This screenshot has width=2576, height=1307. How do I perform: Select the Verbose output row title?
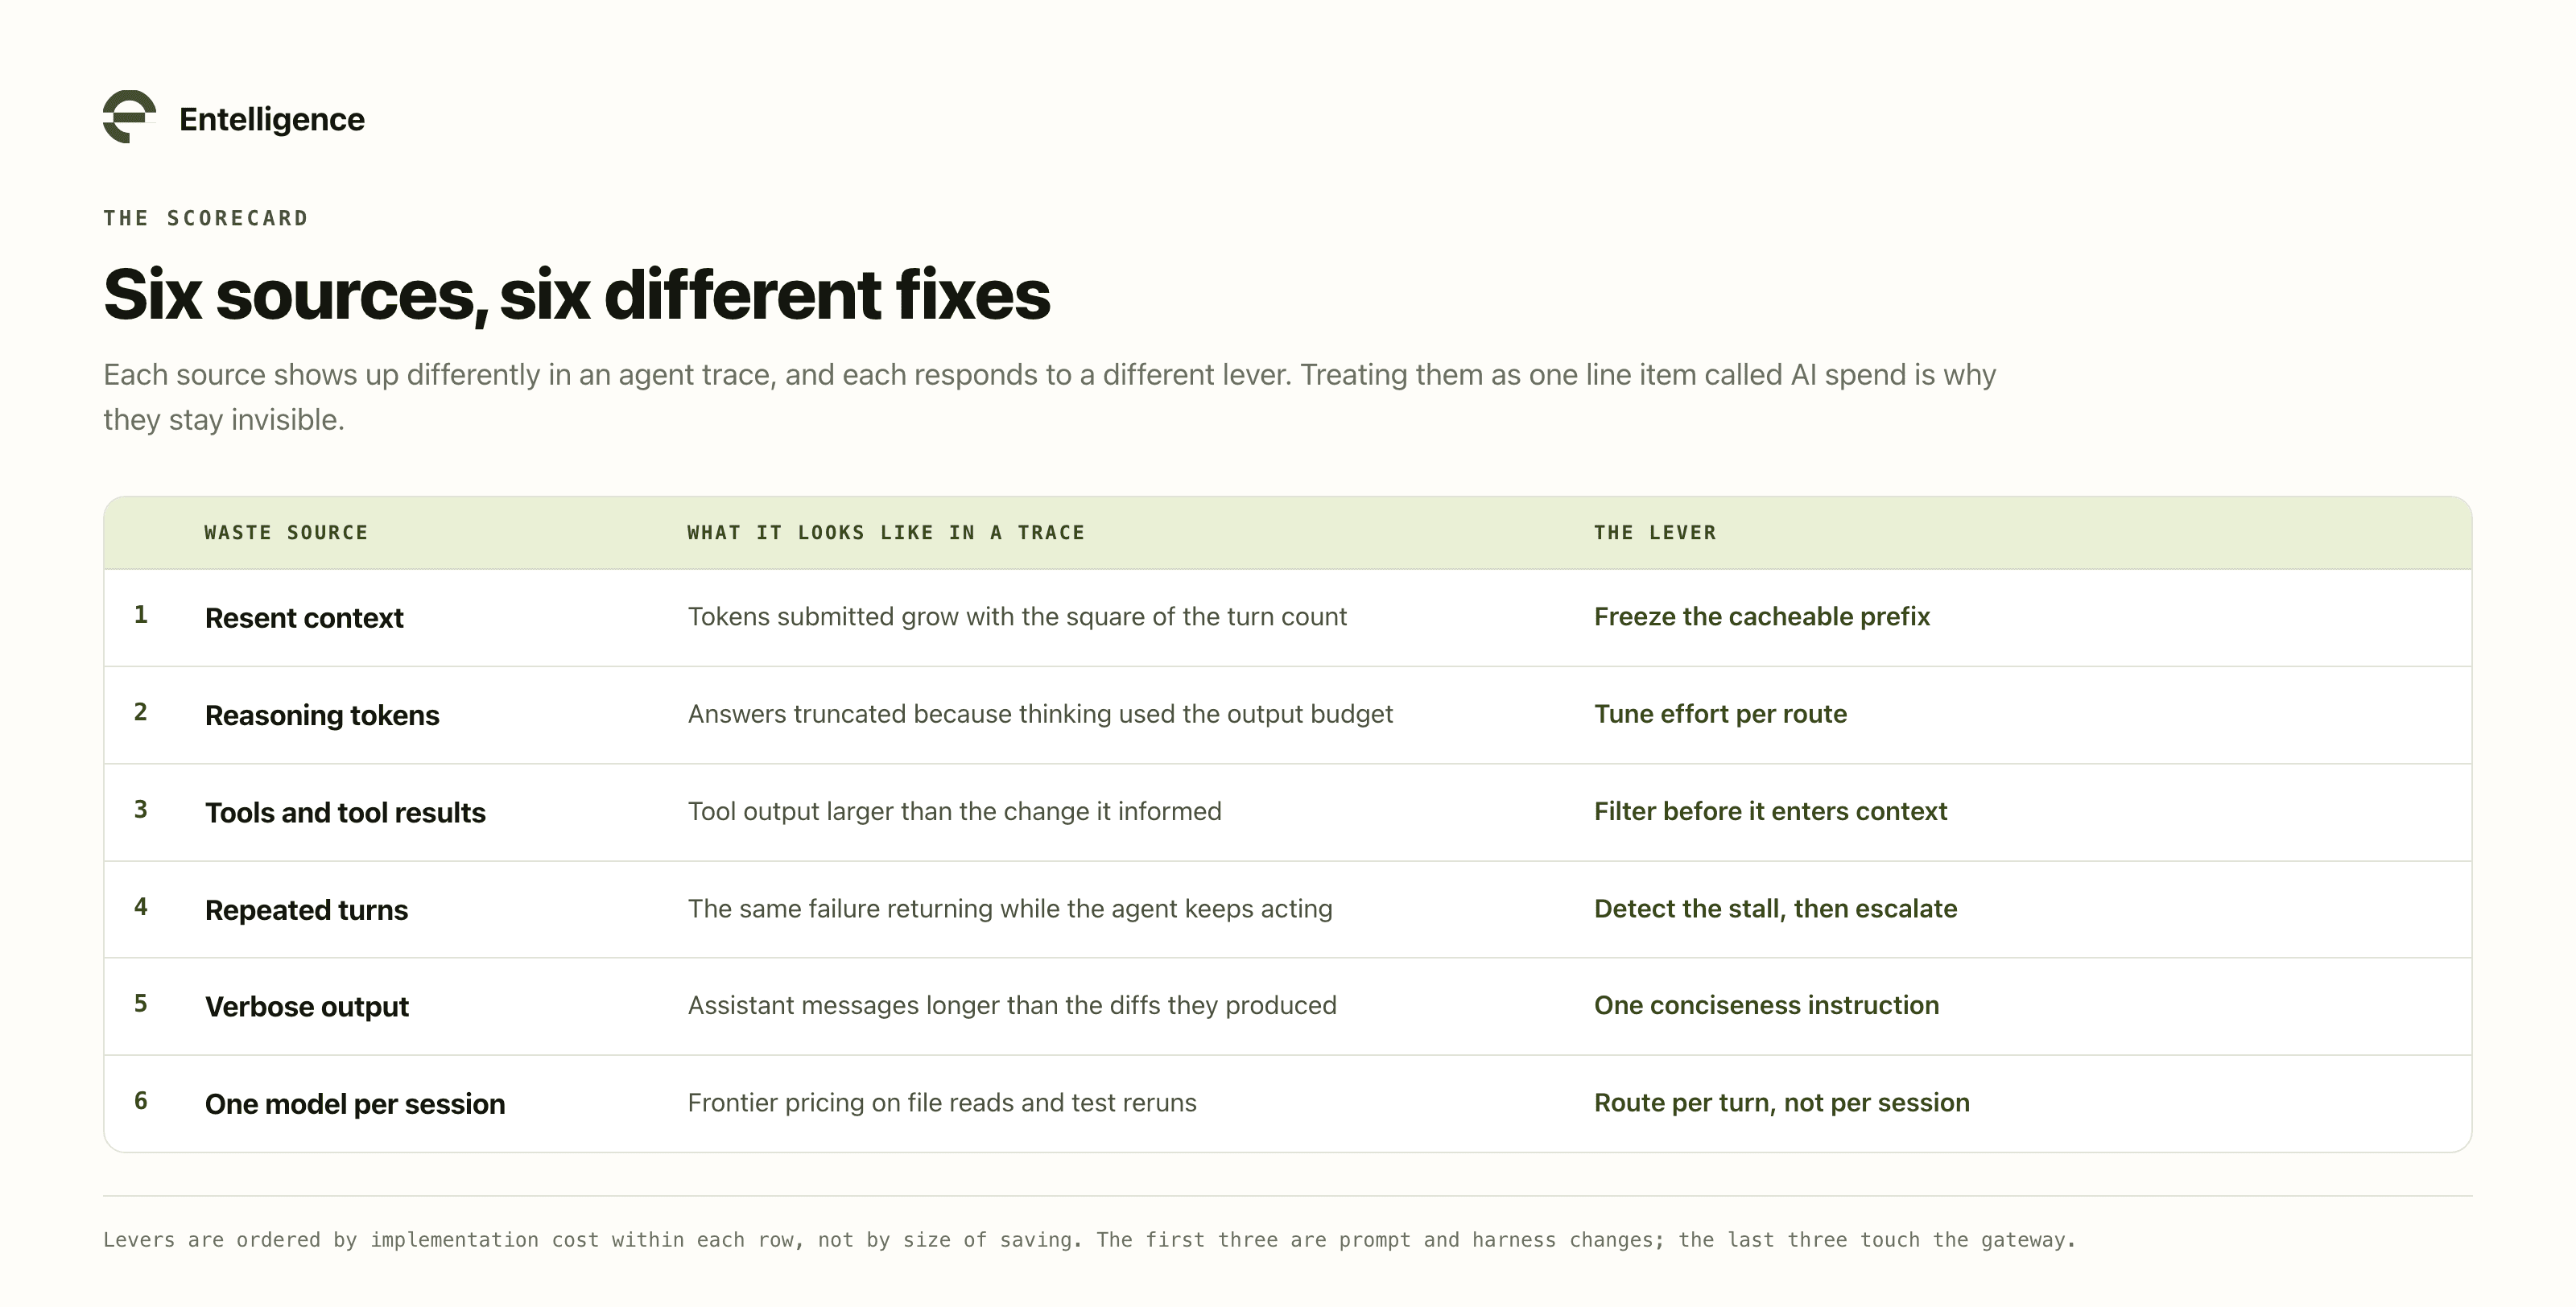point(307,1007)
